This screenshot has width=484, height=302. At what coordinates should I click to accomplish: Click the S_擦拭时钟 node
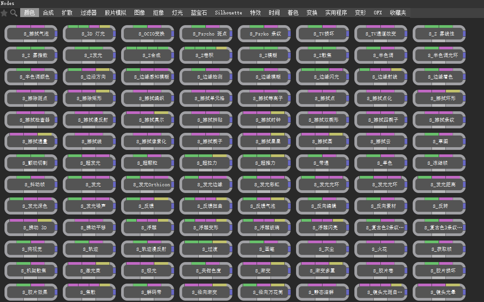tap(264, 120)
